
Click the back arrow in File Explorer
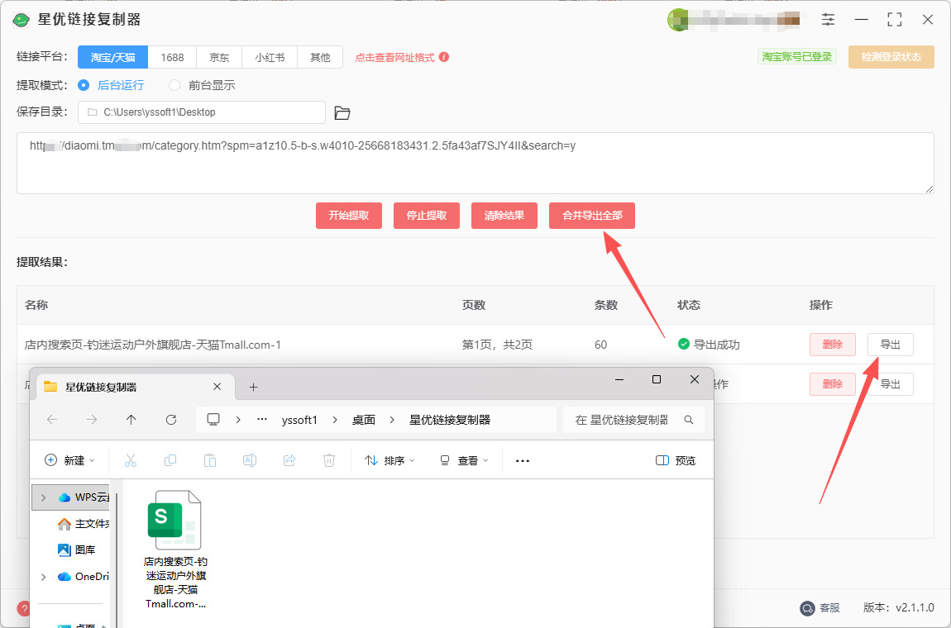(52, 420)
